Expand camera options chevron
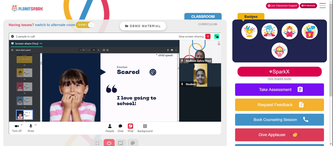 tap(22, 125)
